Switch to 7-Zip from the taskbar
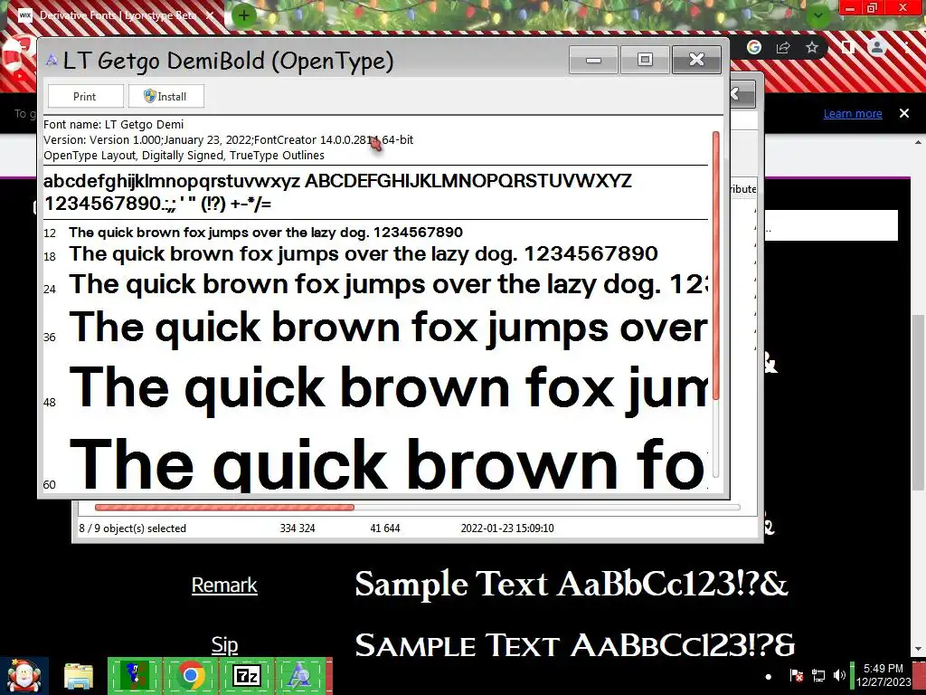Screen dimensions: 926x695 (247, 676)
